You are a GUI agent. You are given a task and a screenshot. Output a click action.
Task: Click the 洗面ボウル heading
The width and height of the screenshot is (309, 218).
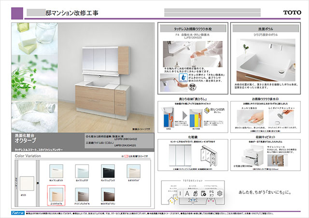tap(266, 29)
